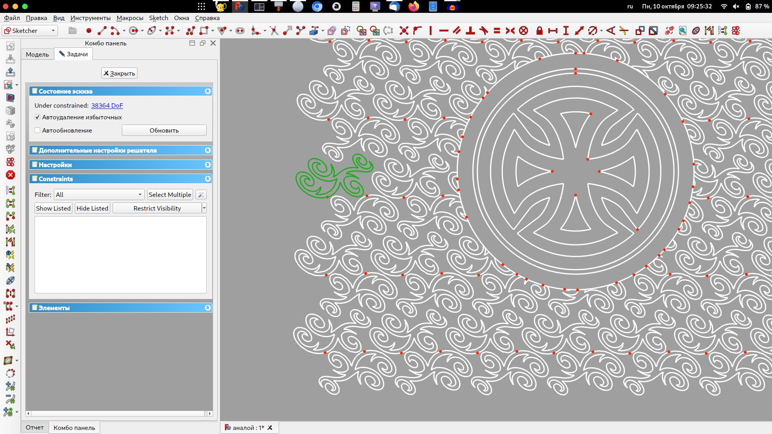Apply the horizontal distance constraint
The image size is (772, 434).
point(552,31)
